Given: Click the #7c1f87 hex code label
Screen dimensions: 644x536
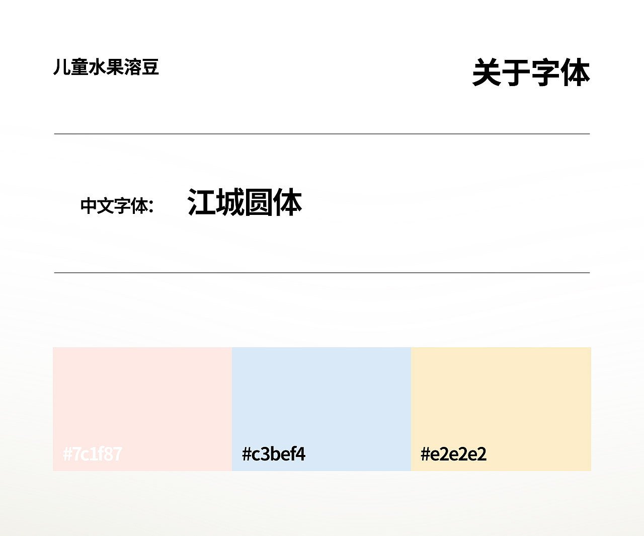Looking at the screenshot, I should point(93,454).
